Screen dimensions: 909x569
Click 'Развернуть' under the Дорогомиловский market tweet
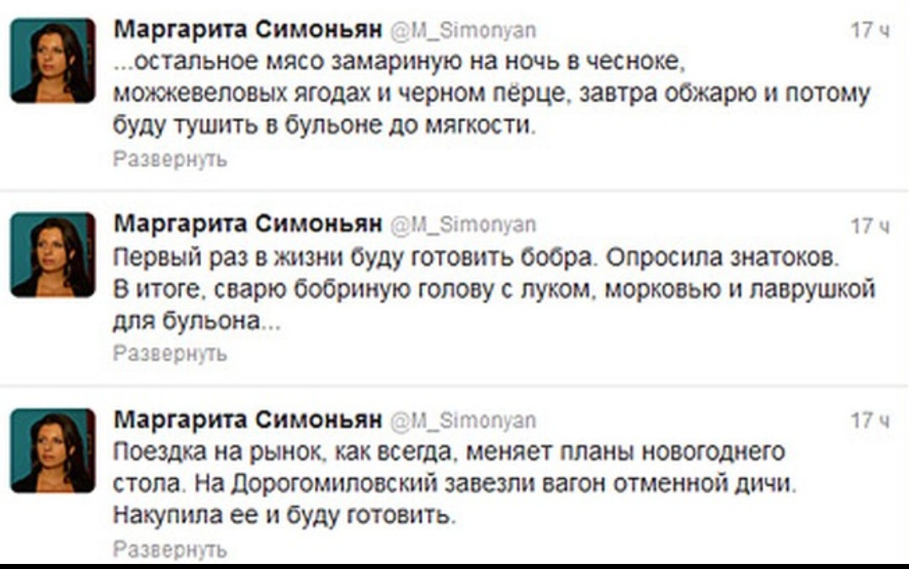(170, 550)
